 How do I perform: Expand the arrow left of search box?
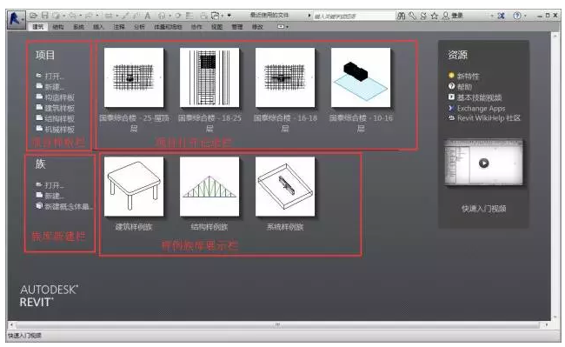click(309, 16)
